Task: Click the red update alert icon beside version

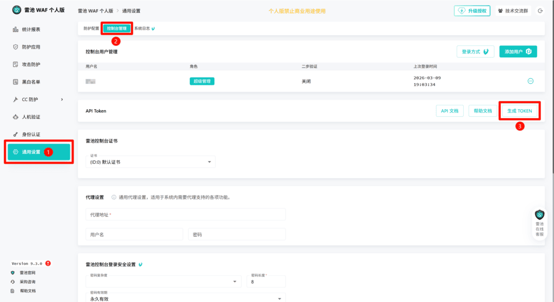Action: pyautogui.click(x=48, y=263)
